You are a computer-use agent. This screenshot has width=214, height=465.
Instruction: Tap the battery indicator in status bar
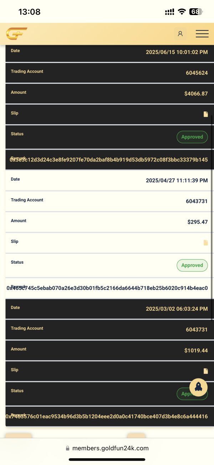pos(195,11)
